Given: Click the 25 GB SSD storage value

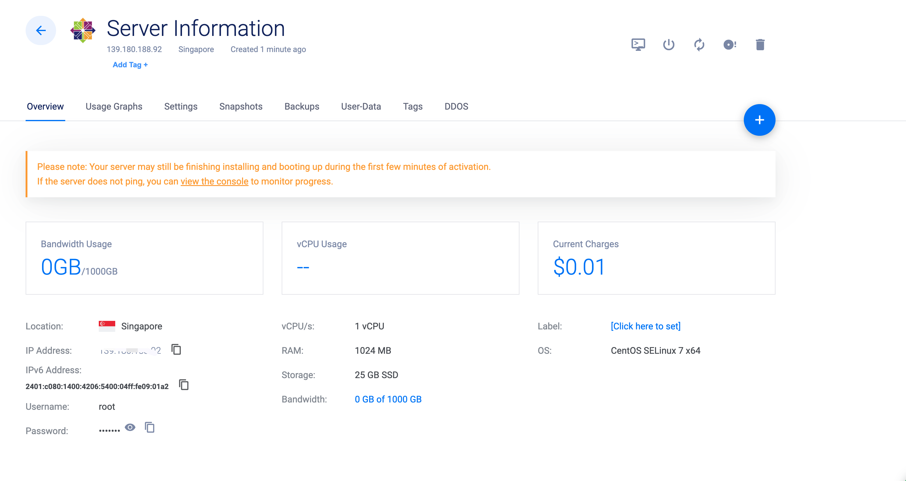Looking at the screenshot, I should pyautogui.click(x=376, y=375).
